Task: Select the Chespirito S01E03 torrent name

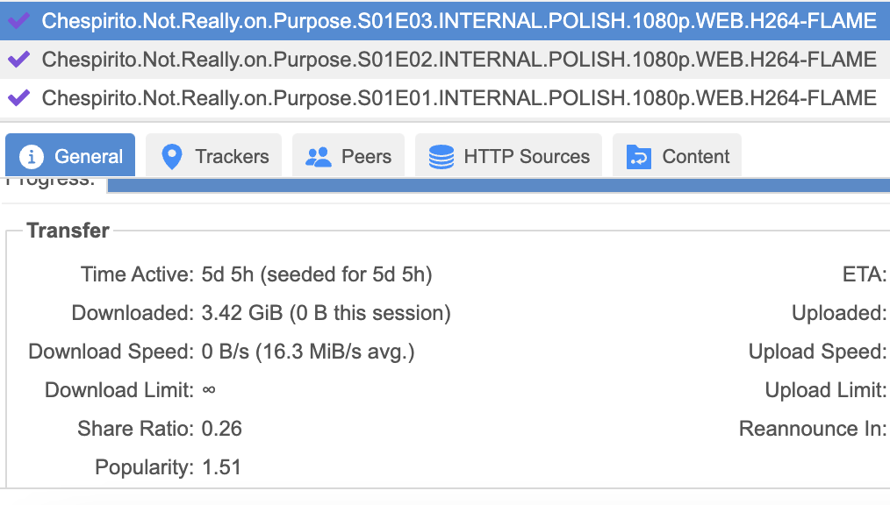Action: [459, 20]
